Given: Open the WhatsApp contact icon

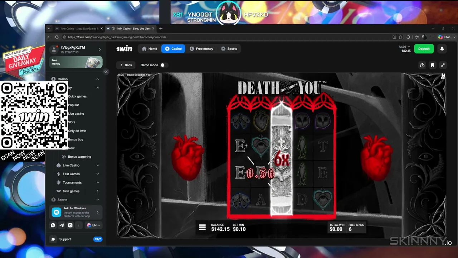Looking at the screenshot, I should (x=53, y=225).
